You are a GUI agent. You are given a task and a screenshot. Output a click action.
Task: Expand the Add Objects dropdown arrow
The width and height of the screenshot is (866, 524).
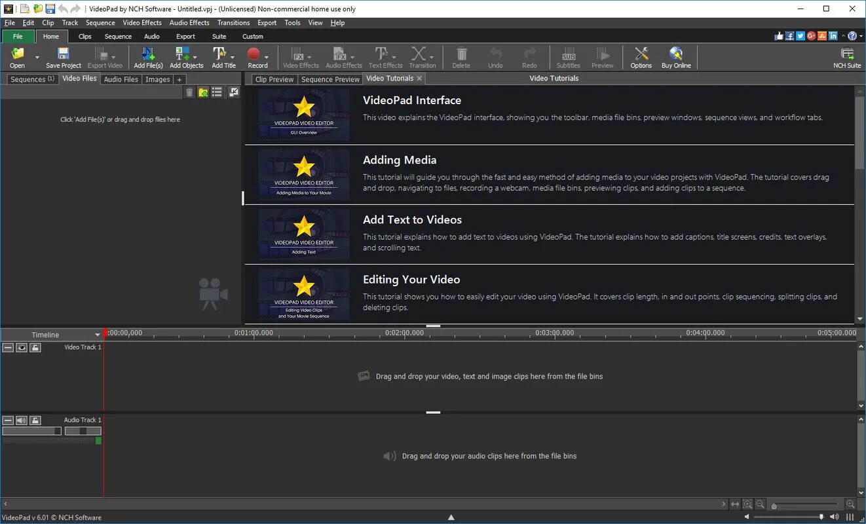tap(197, 57)
